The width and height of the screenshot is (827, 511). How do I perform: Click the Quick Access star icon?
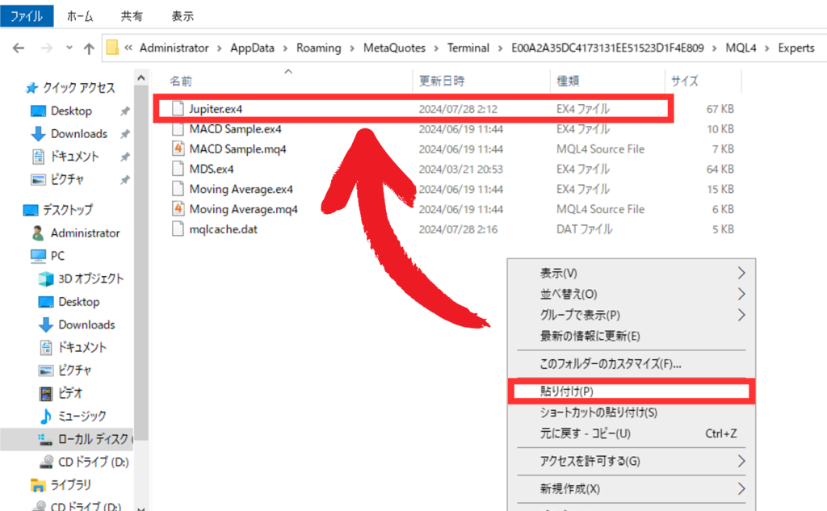click(31, 88)
